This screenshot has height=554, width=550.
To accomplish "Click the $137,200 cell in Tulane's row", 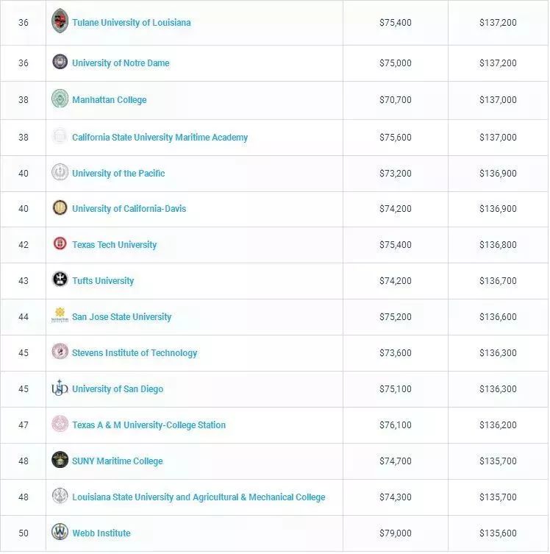I will pyautogui.click(x=498, y=23).
